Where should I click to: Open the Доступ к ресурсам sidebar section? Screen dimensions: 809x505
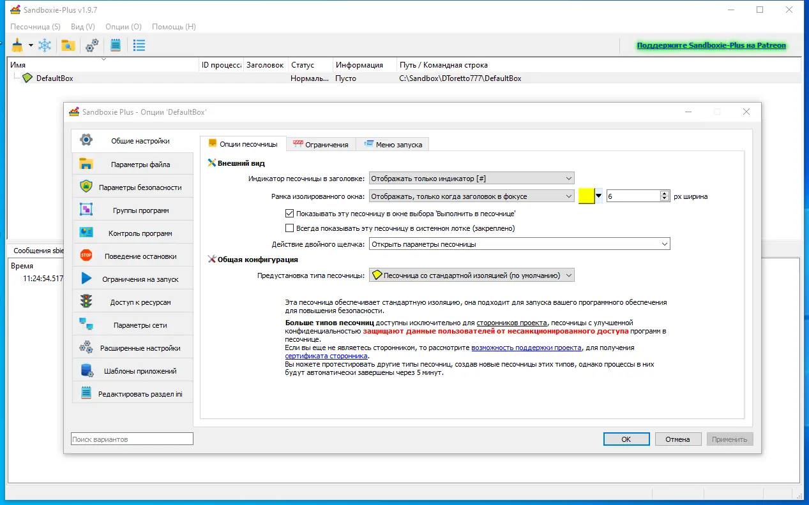point(133,302)
